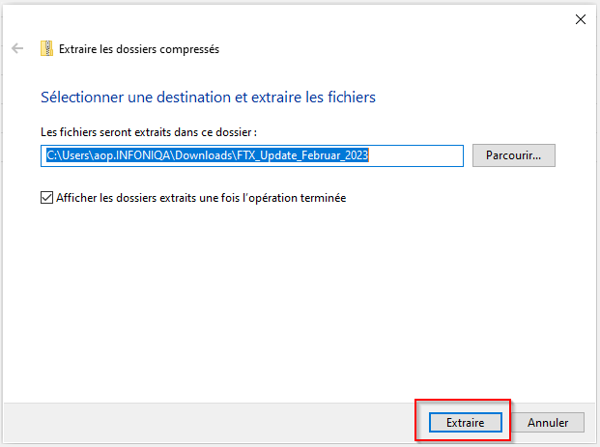Screen dimensions: 600x447
Task: Click the Extraire button
Action: tap(465, 423)
